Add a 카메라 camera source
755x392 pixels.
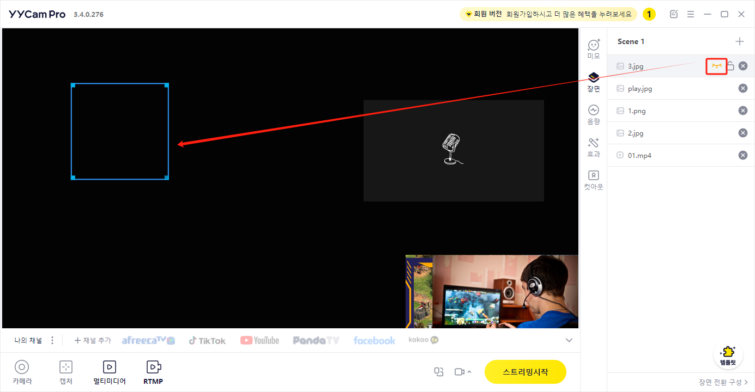click(22, 372)
